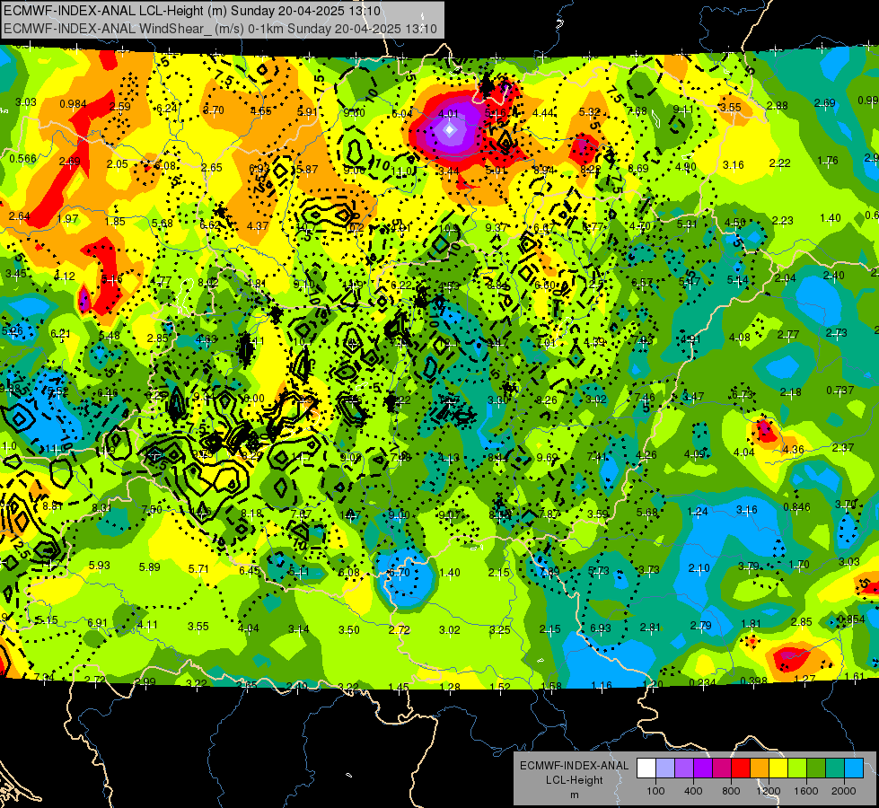Click the legend title ECMWF-INDEX-ANAL
This screenshot has width=879, height=808.
click(x=574, y=766)
